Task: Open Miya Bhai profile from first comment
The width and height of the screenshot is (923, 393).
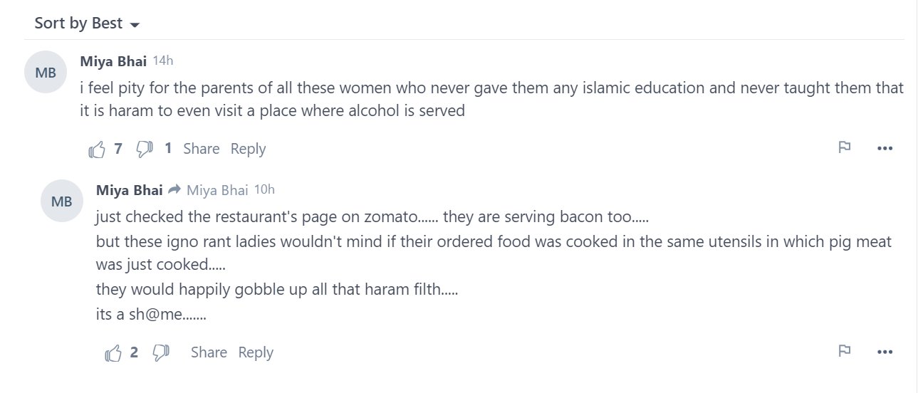Action: coord(113,61)
